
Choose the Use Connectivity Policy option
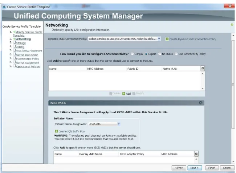pyautogui.click(x=176, y=54)
